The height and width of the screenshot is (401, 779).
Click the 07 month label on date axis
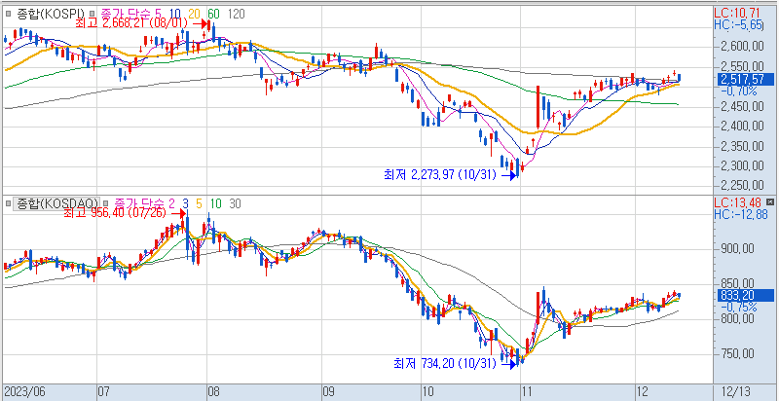tap(103, 392)
